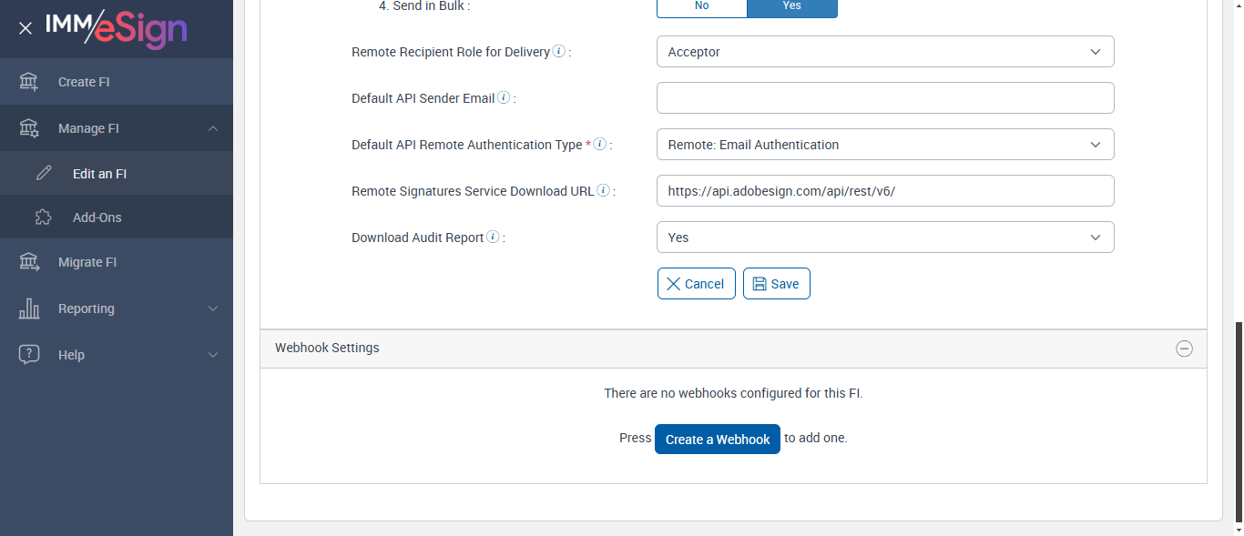1244x536 pixels.
Task: Click info icon beside Download Audit Report
Action: tap(493, 238)
